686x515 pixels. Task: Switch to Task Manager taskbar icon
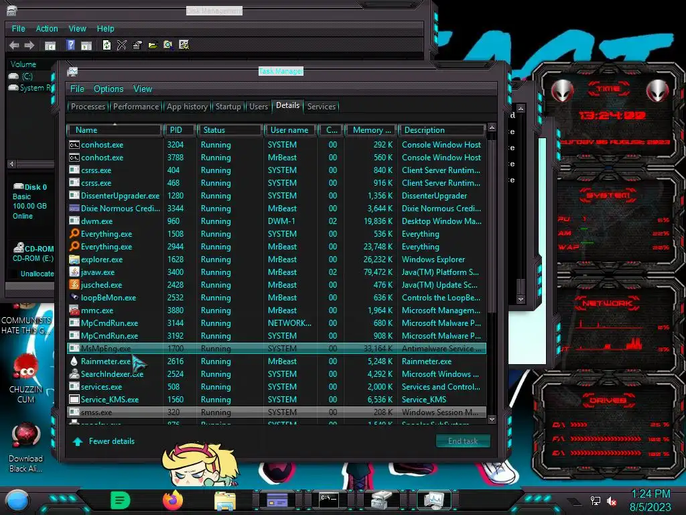coord(434,500)
